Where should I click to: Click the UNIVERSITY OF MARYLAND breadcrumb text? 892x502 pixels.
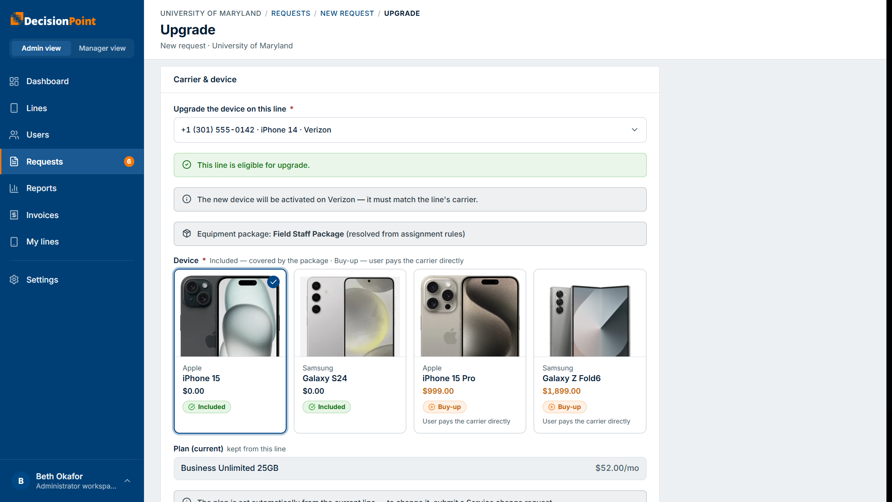pyautogui.click(x=211, y=13)
